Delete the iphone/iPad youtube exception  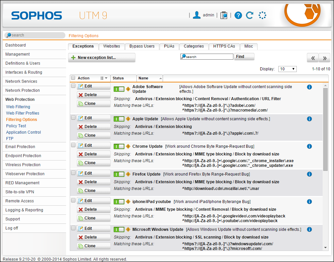pos(94,209)
